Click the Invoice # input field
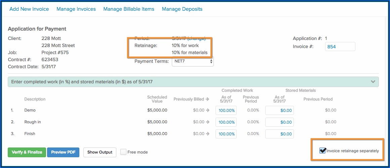This screenshot has width=390, height=168. pos(340,47)
